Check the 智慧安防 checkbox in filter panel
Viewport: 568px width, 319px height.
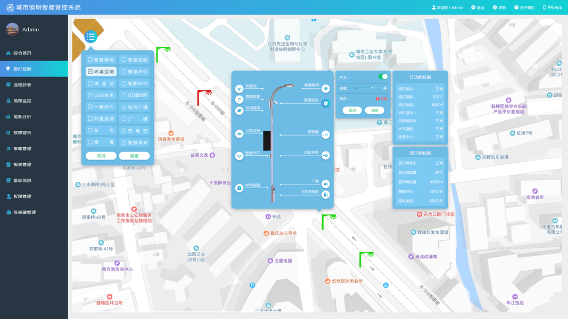[124, 60]
